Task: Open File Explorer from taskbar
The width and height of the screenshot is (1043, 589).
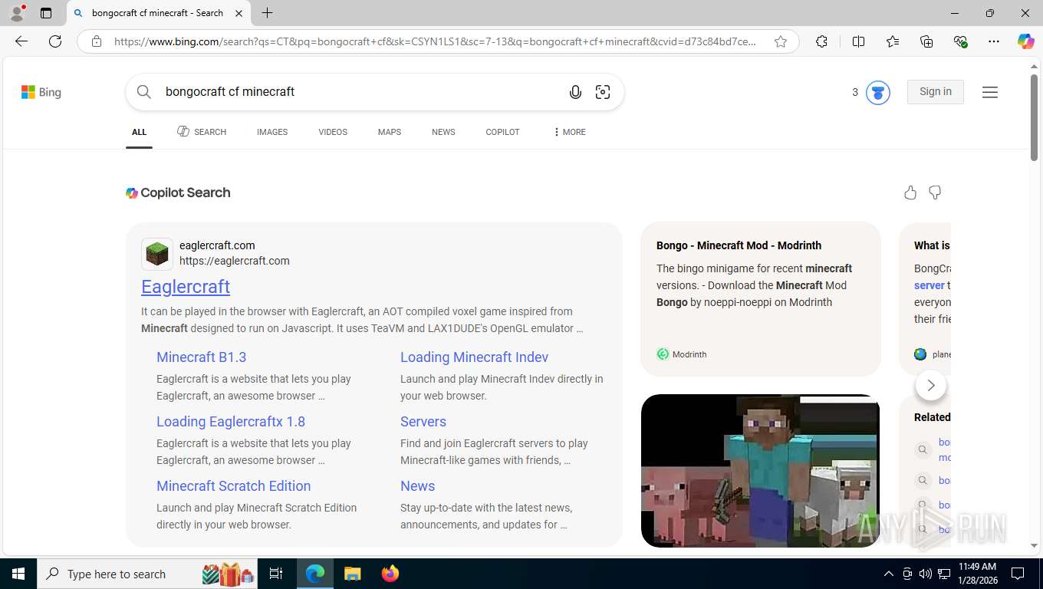Action: click(352, 574)
